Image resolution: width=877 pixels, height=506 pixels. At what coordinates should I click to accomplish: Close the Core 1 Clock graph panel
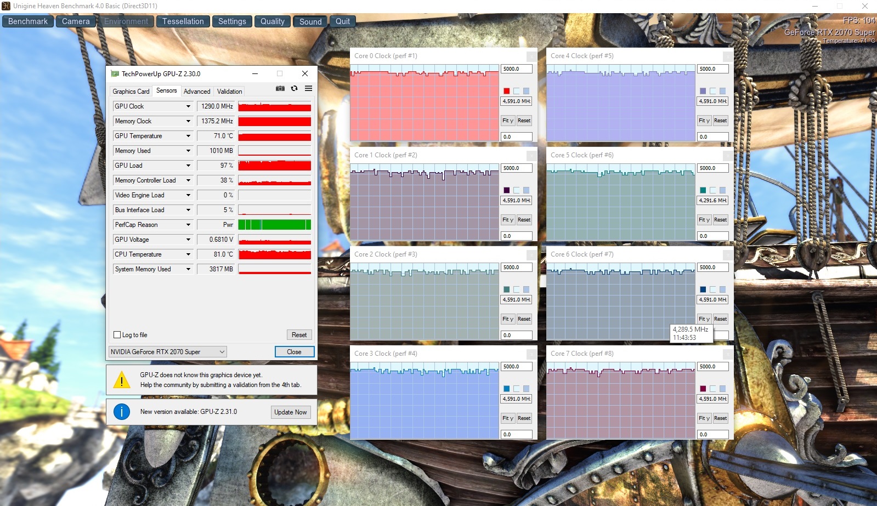point(531,155)
